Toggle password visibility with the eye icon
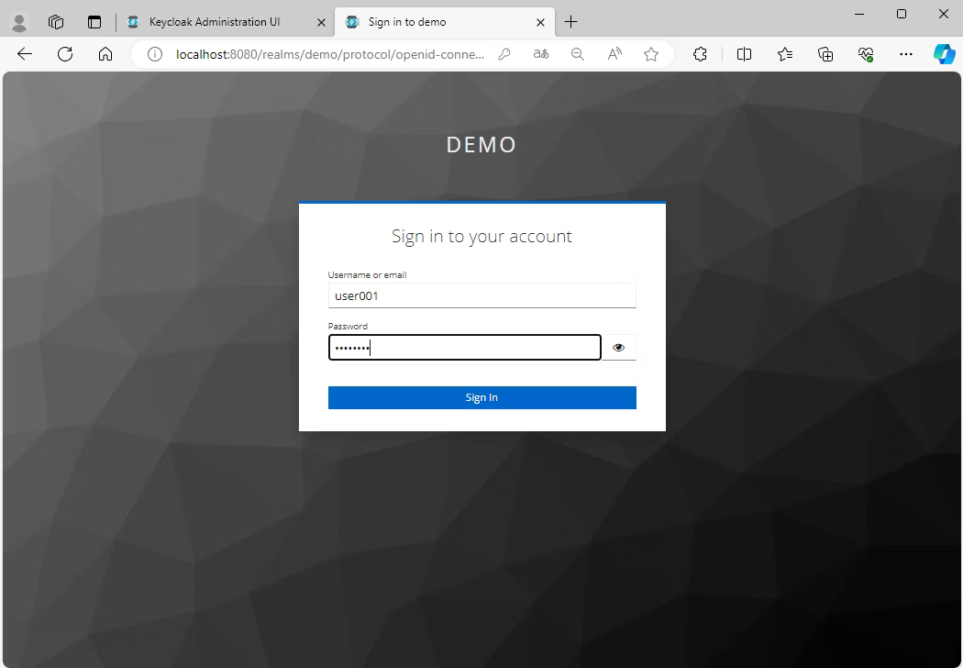This screenshot has width=963, height=668. [x=618, y=348]
